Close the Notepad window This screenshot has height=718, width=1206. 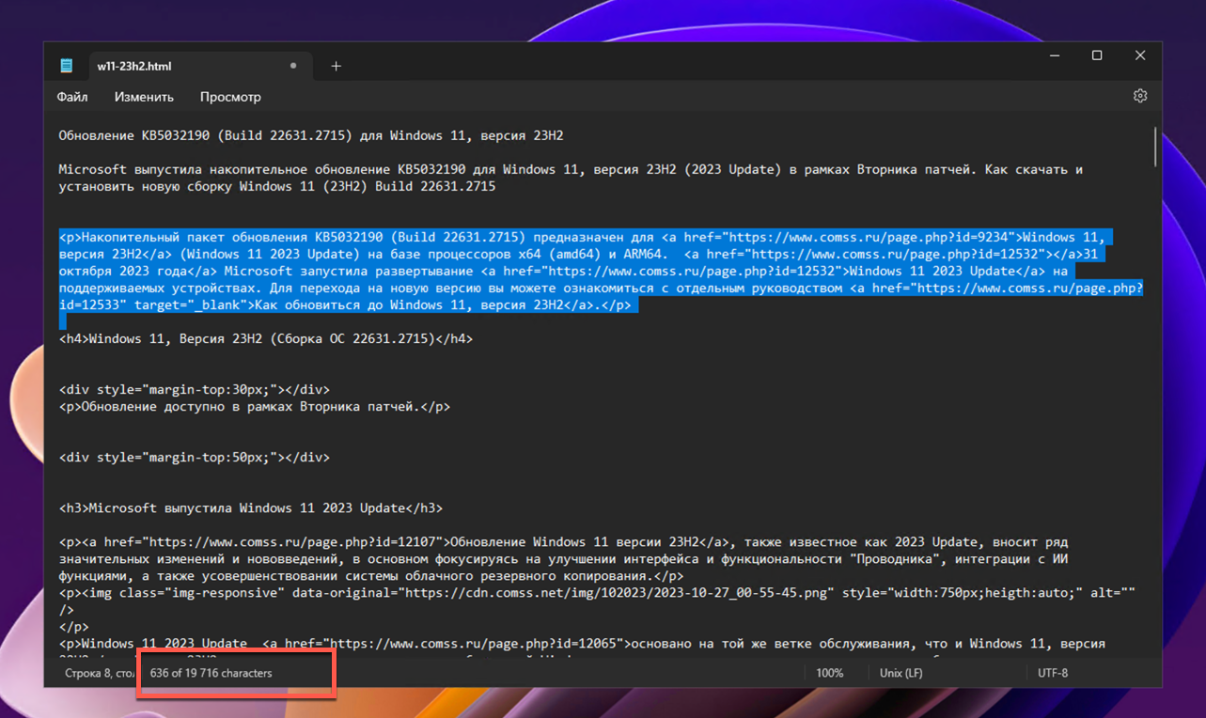(1140, 56)
